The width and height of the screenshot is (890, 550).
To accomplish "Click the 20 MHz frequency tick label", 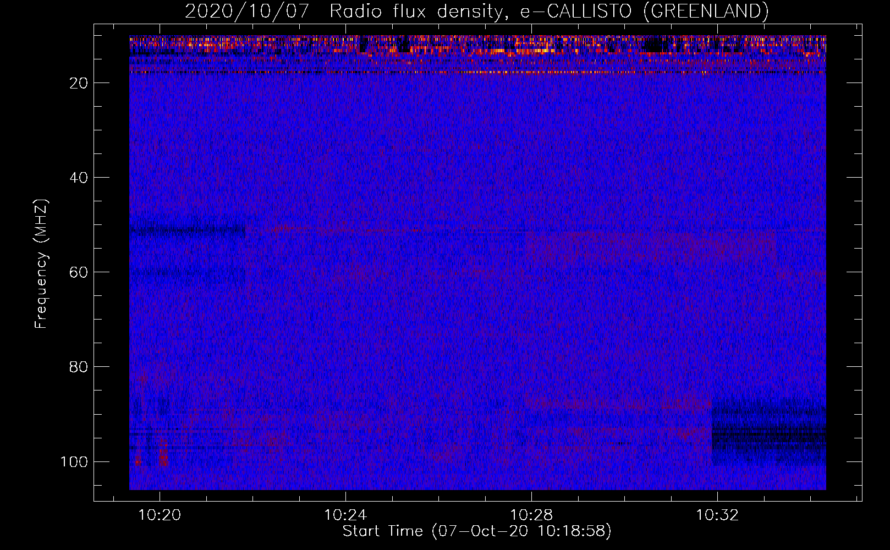I will click(79, 83).
